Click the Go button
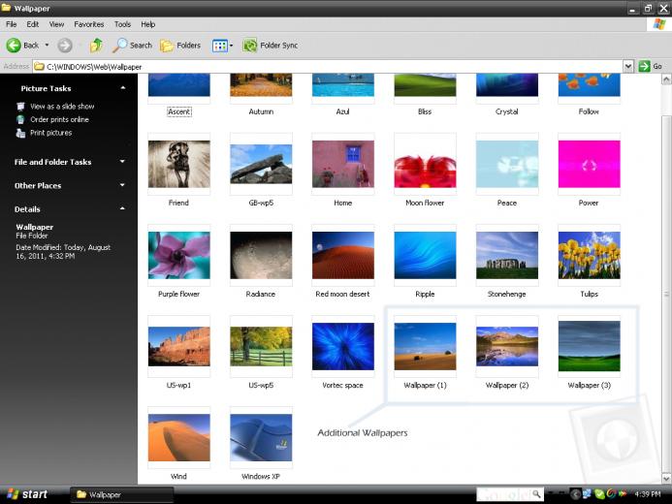Image resolution: width=672 pixels, height=504 pixels. pos(651,66)
